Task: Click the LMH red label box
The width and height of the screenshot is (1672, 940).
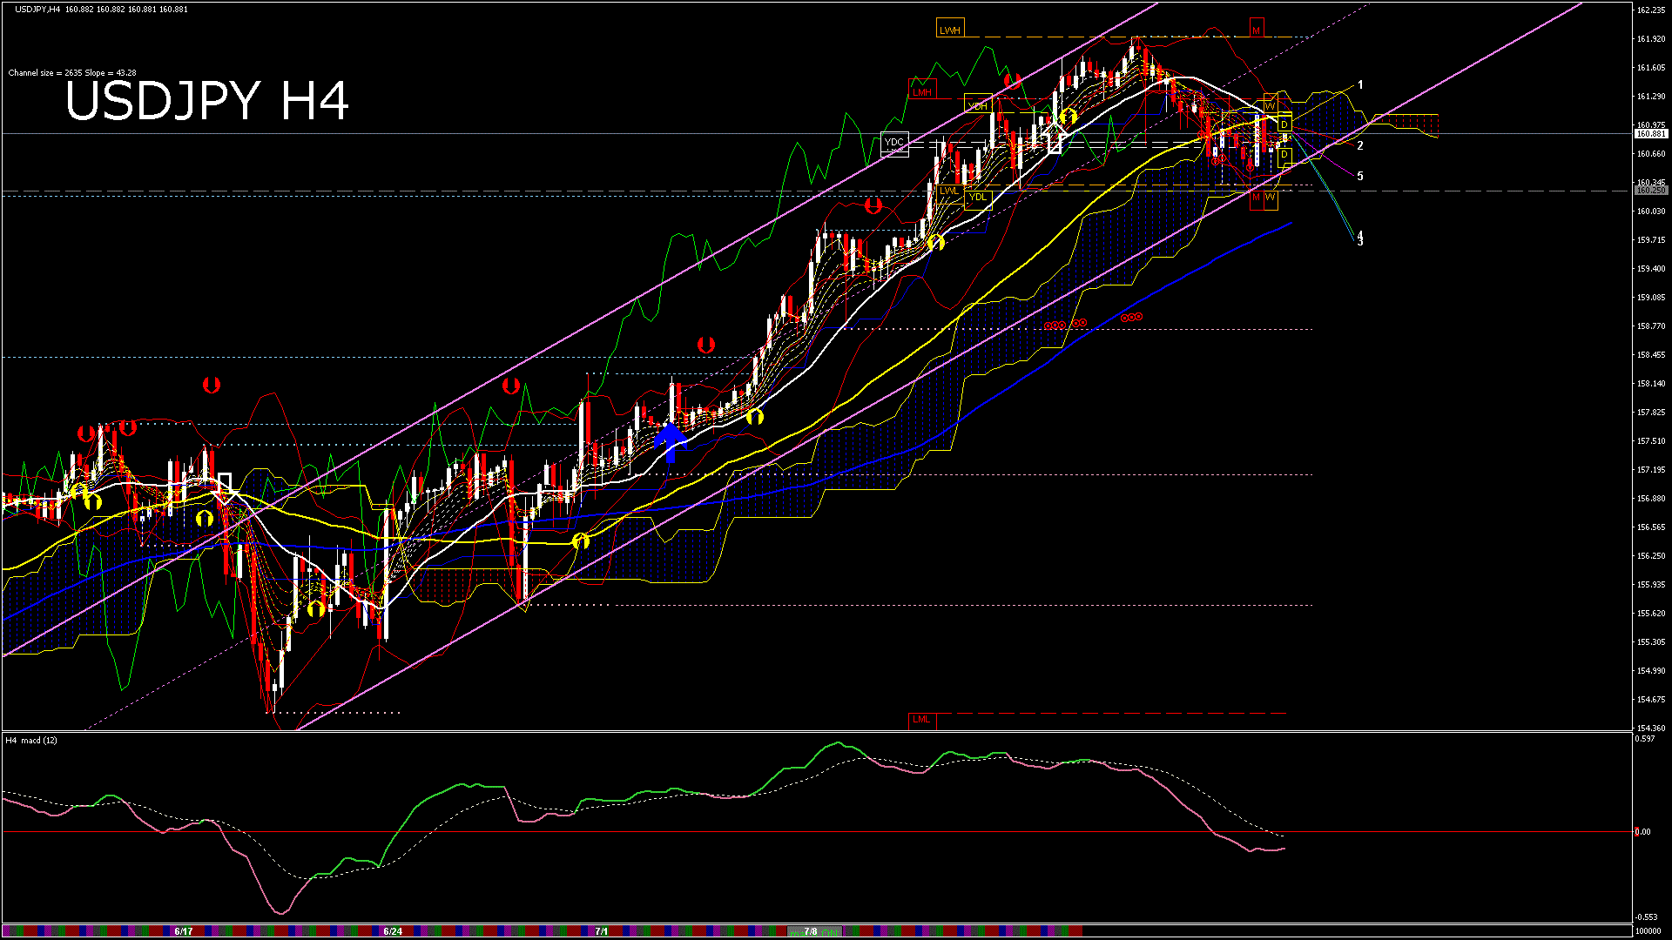Action: click(921, 91)
